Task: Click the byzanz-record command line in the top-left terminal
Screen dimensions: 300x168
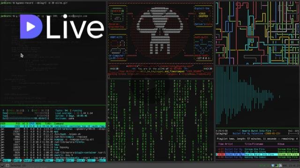Action: point(34,3)
